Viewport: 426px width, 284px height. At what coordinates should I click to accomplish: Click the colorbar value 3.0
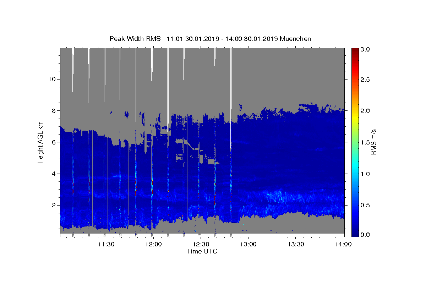coord(366,50)
